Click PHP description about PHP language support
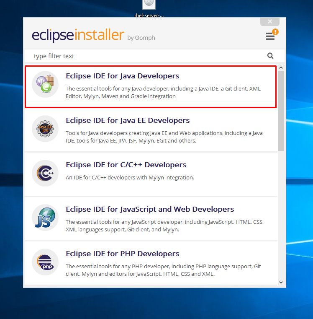The width and height of the screenshot is (313, 319). coord(163,270)
